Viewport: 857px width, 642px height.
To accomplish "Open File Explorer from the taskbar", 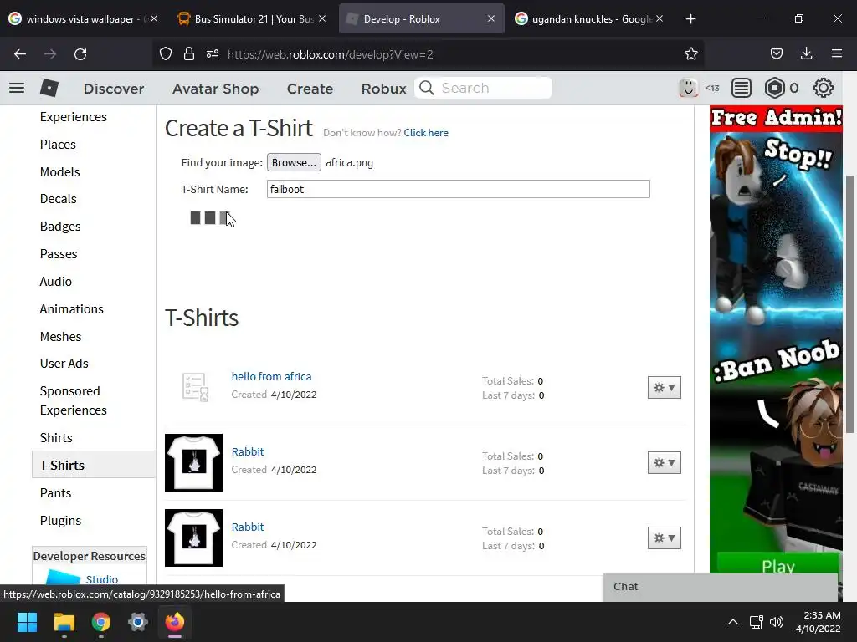I will (x=64, y=622).
